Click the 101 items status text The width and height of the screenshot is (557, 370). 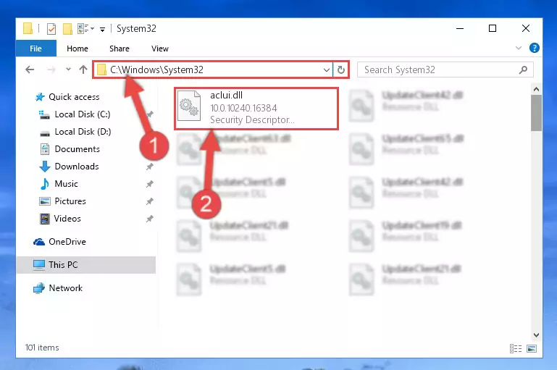[x=42, y=348]
